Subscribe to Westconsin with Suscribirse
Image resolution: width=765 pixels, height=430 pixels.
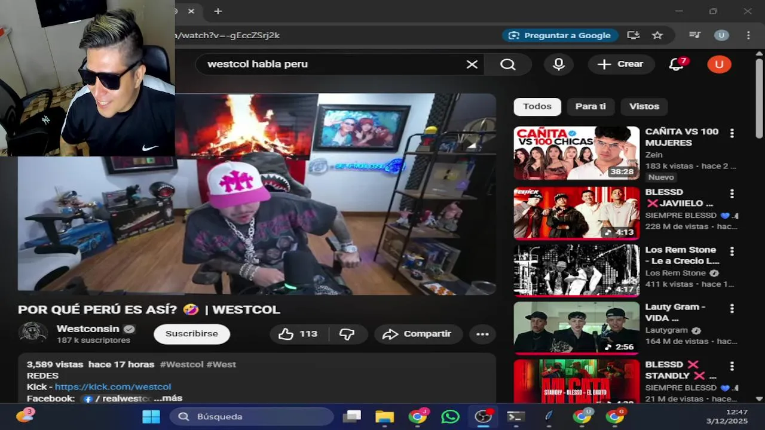pyautogui.click(x=192, y=334)
